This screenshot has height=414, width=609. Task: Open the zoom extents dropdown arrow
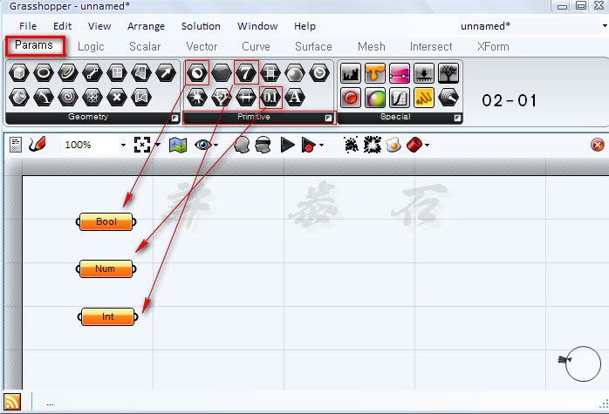click(x=157, y=145)
